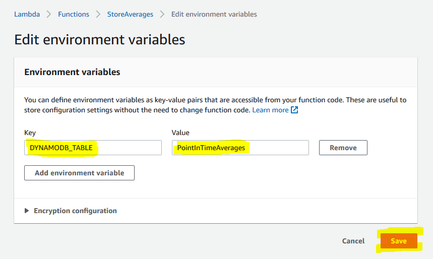Cancel editing environment variables
The width and height of the screenshot is (433, 259).
(x=353, y=241)
